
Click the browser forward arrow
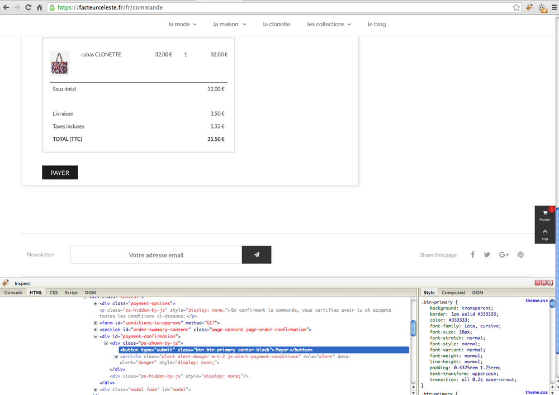pos(17,7)
